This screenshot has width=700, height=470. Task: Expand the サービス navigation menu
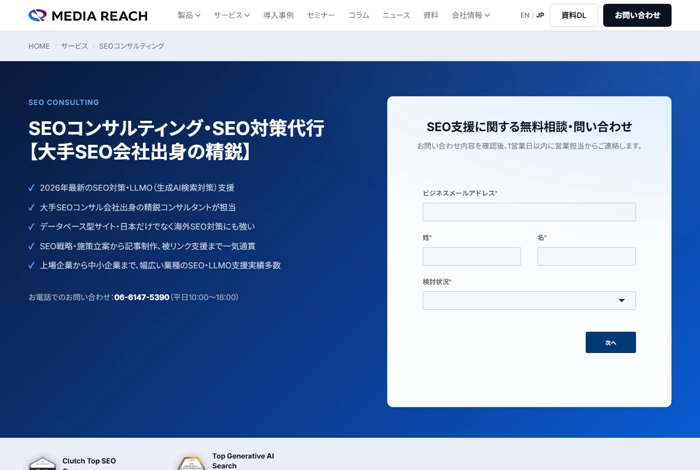[x=232, y=15]
